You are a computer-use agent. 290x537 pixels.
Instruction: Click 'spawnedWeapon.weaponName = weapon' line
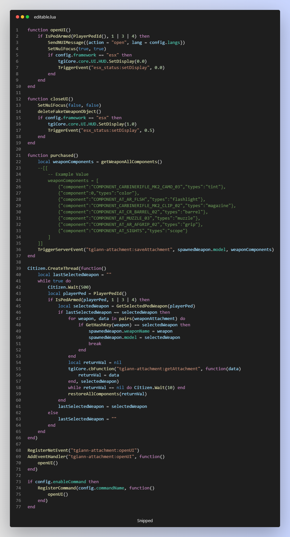(x=130, y=331)
